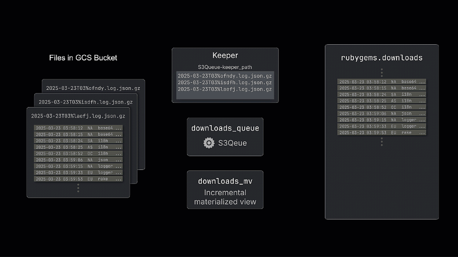Click the vertical dots above rubygems.downloads rows
This screenshot has width=458, height=257.
[382, 72]
